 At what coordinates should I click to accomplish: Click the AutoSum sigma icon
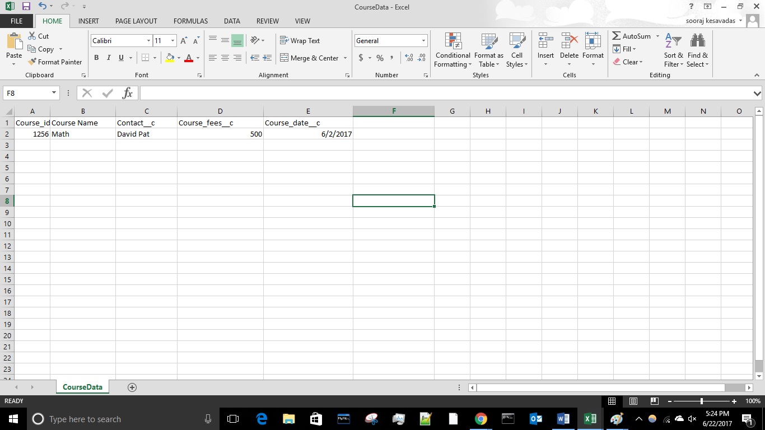pos(616,36)
